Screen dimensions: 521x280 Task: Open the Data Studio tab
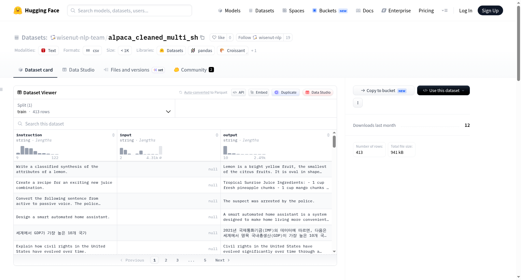[78, 70]
